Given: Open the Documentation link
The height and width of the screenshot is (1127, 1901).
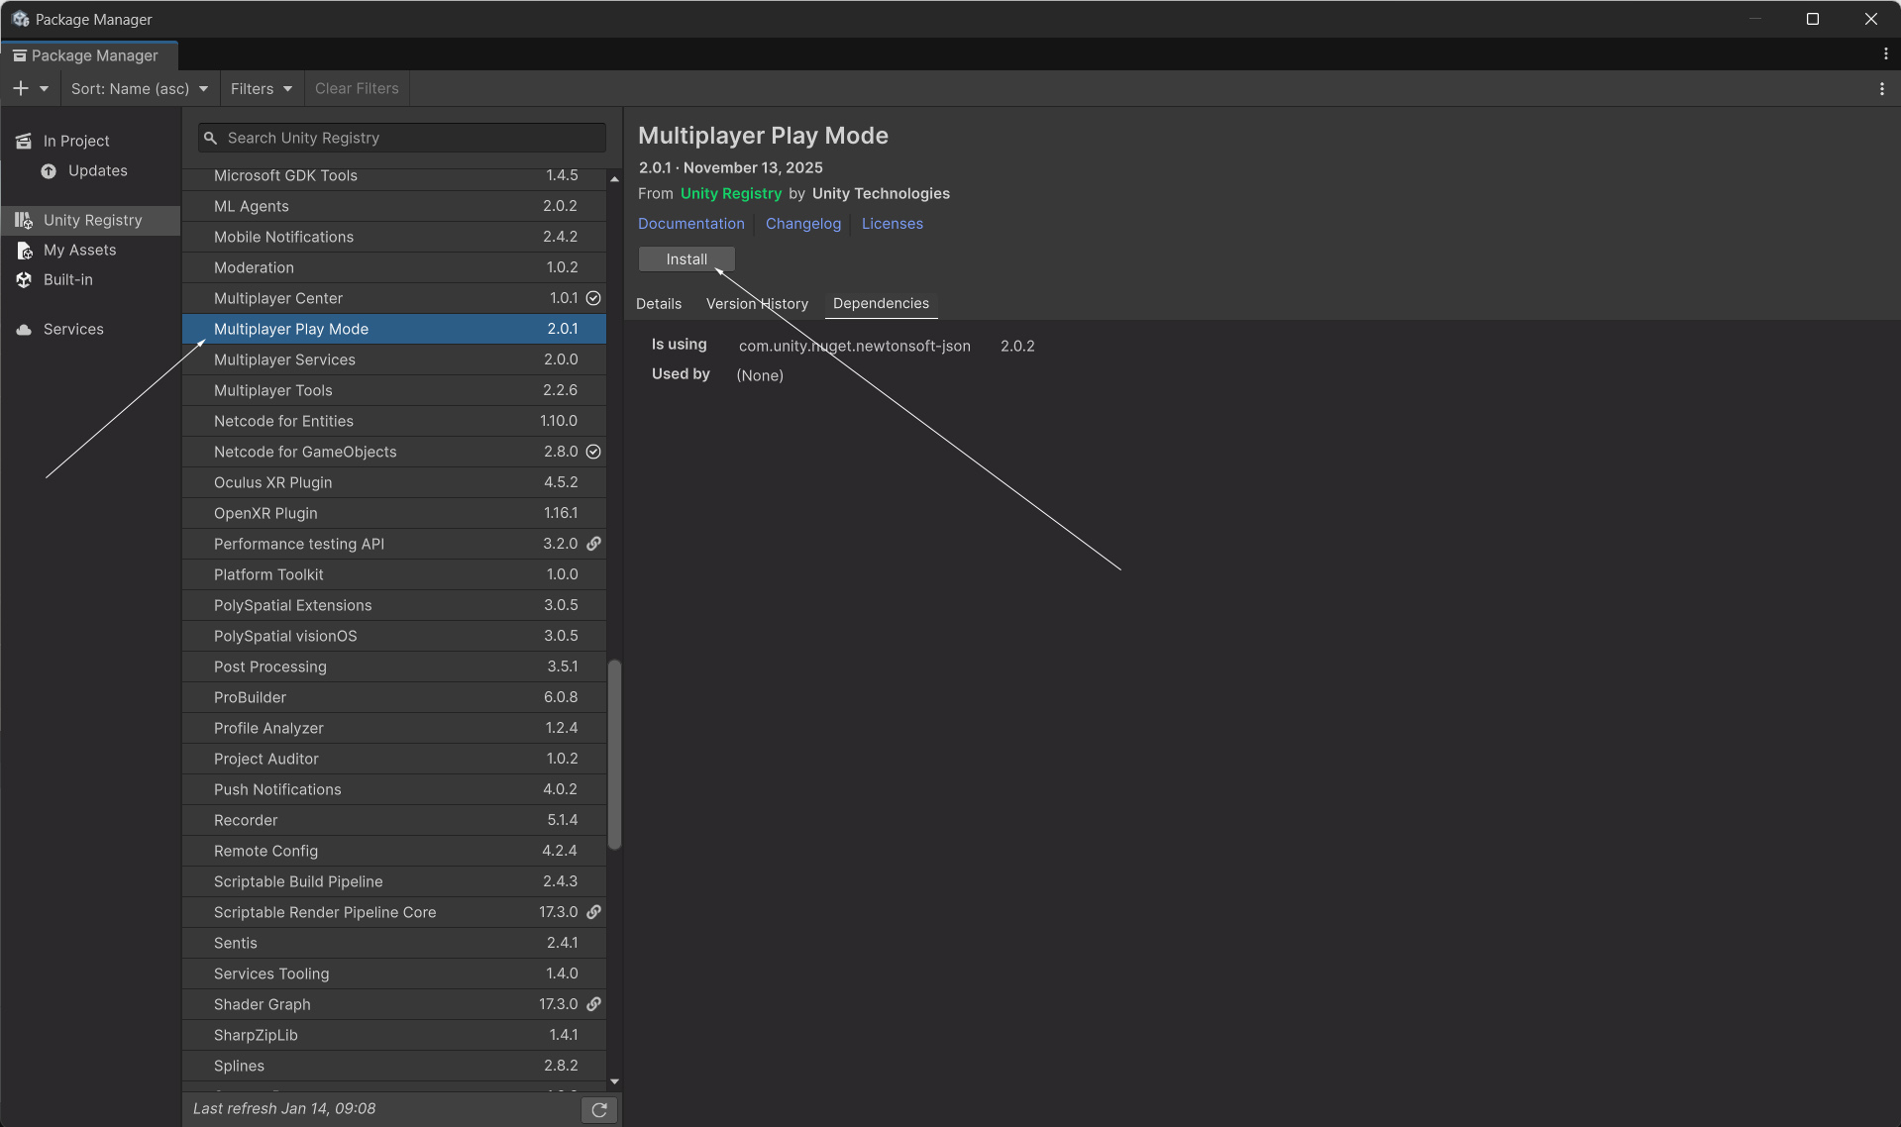Looking at the screenshot, I should coord(690,224).
